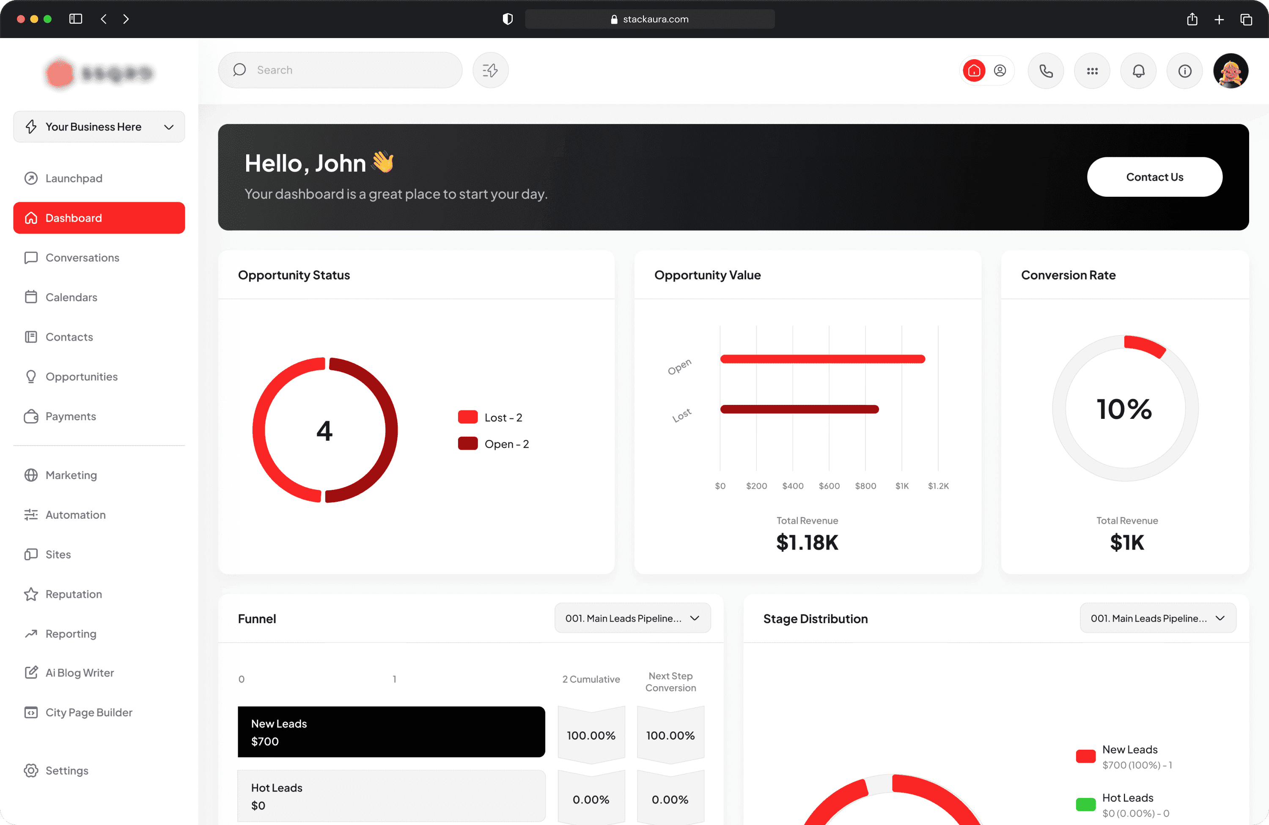
Task: Select Opportunities in the sidebar
Action: tap(82, 377)
